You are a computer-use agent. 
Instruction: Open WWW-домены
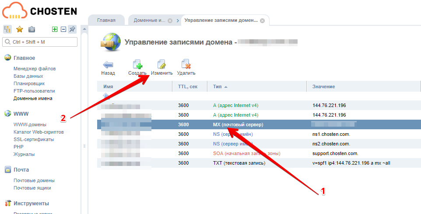coord(30,124)
